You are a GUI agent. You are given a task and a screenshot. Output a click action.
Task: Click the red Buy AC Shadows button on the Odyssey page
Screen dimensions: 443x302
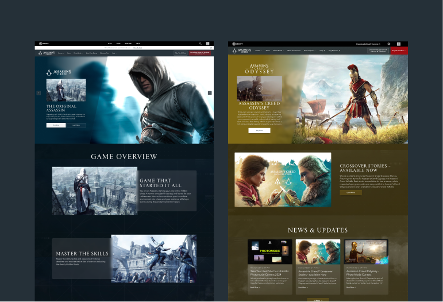point(398,51)
